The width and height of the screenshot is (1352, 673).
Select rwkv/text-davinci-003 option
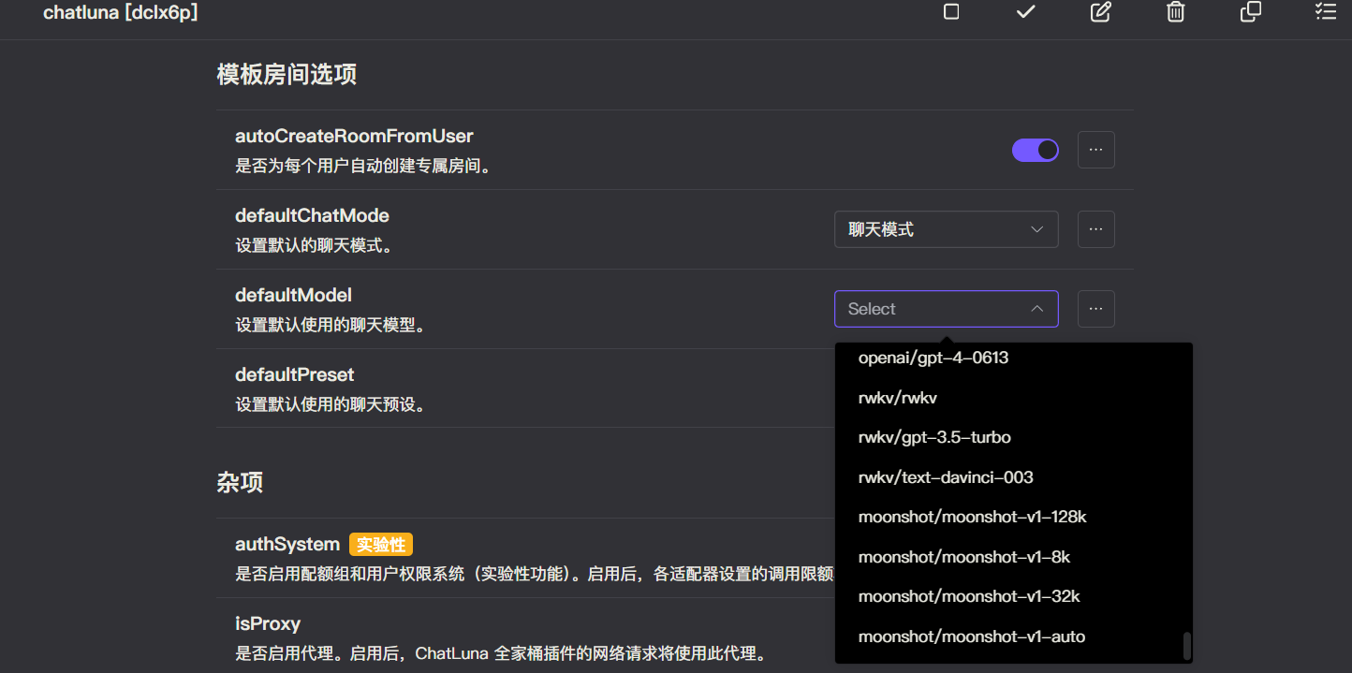(946, 477)
